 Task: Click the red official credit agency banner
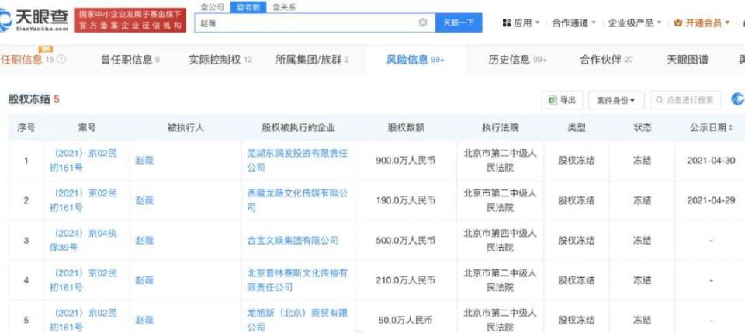point(130,20)
